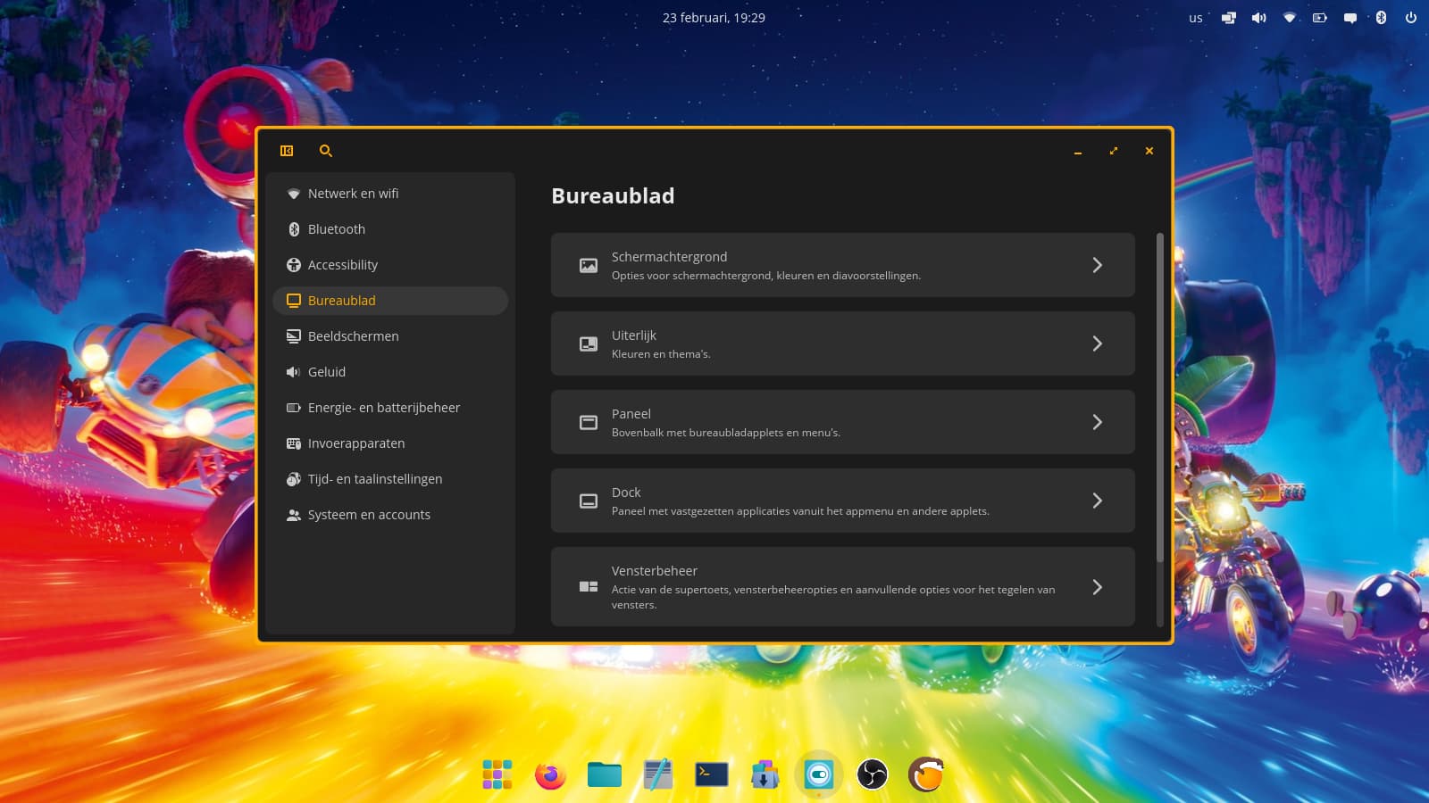Screen dimensions: 1429x803
Task: Expand Uiterlijk via its chevron
Action: point(1098,344)
